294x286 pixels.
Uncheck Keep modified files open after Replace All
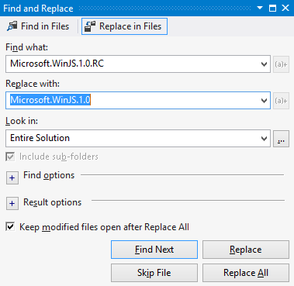(x=10, y=227)
